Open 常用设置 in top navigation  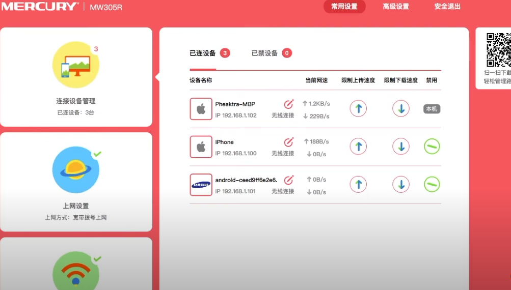tap(344, 7)
